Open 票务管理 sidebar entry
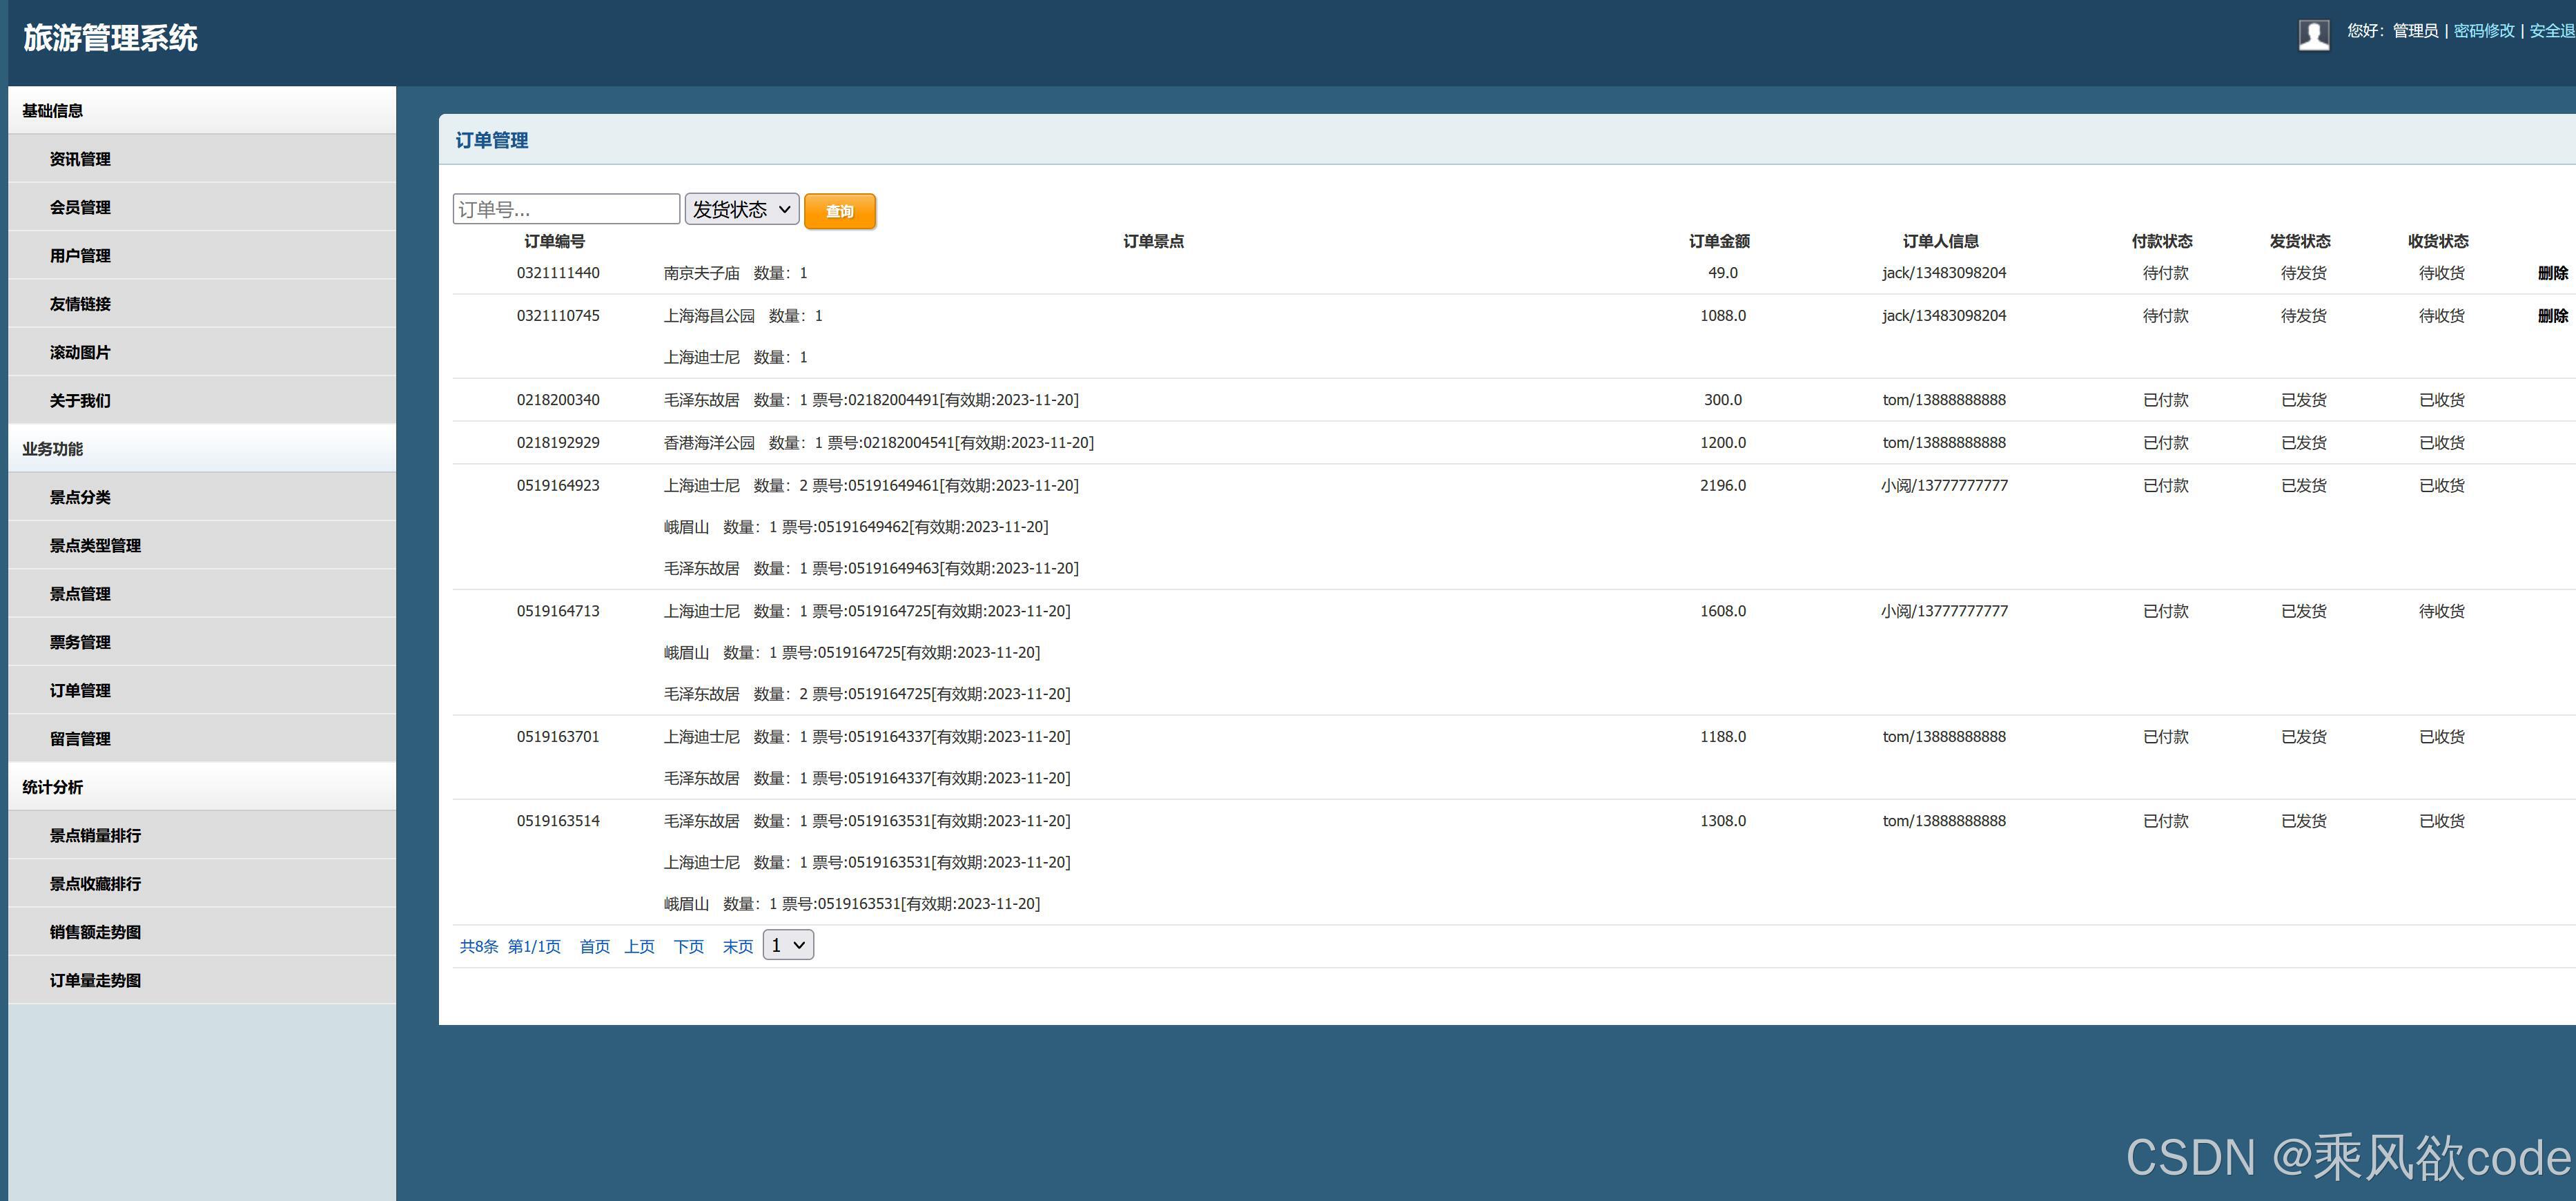Image resolution: width=2576 pixels, height=1201 pixels. pos(80,642)
